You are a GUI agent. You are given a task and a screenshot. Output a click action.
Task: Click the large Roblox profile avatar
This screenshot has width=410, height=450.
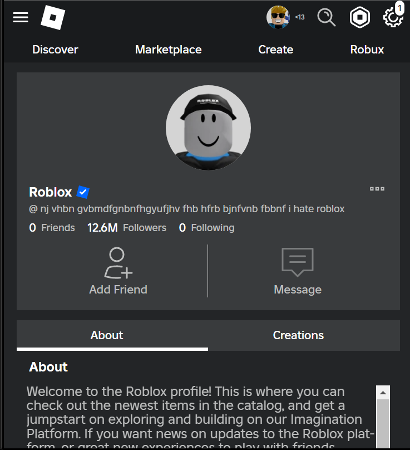(x=208, y=128)
